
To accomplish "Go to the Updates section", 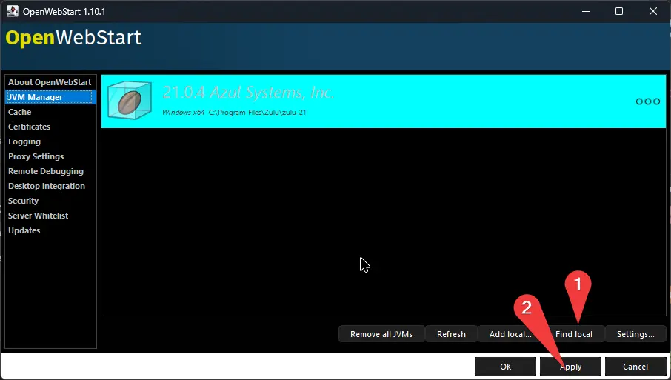I will 50,230.
